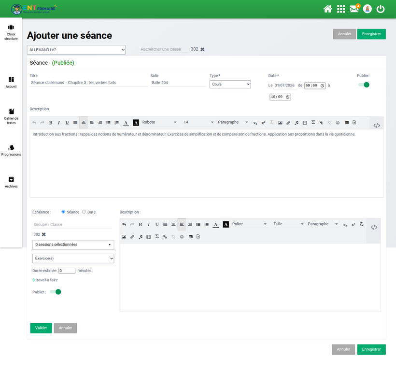The image size is (396, 374).
Task: Click bottom-right Annuler button
Action: [343, 349]
